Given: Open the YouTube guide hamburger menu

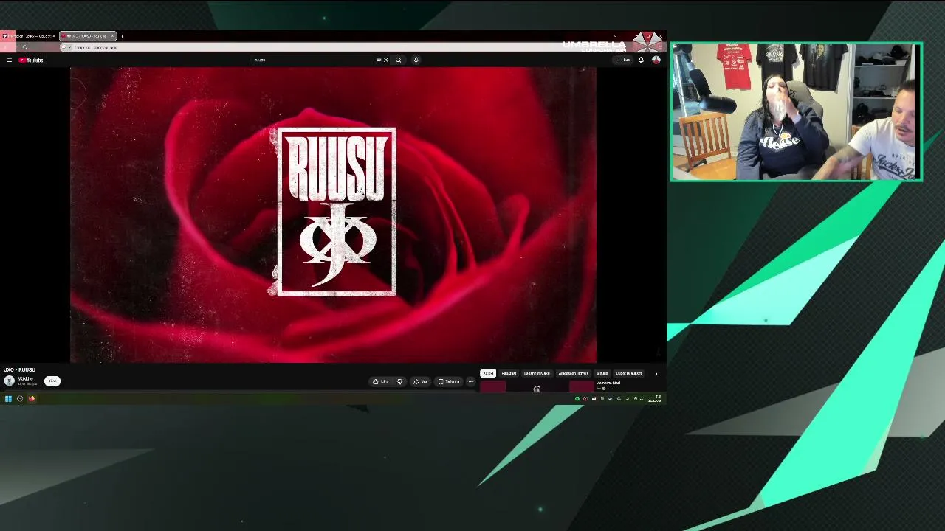Looking at the screenshot, I should coord(9,60).
